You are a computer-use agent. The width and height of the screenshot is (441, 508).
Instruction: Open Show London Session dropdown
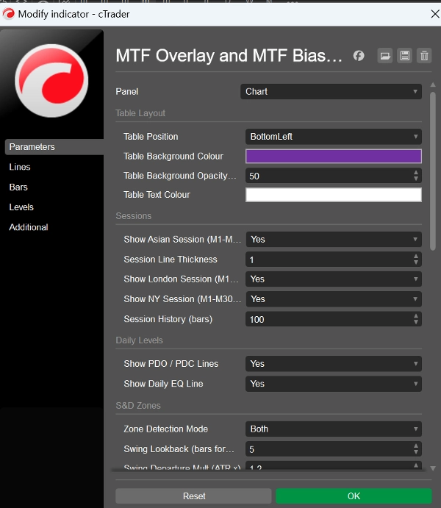coord(334,279)
